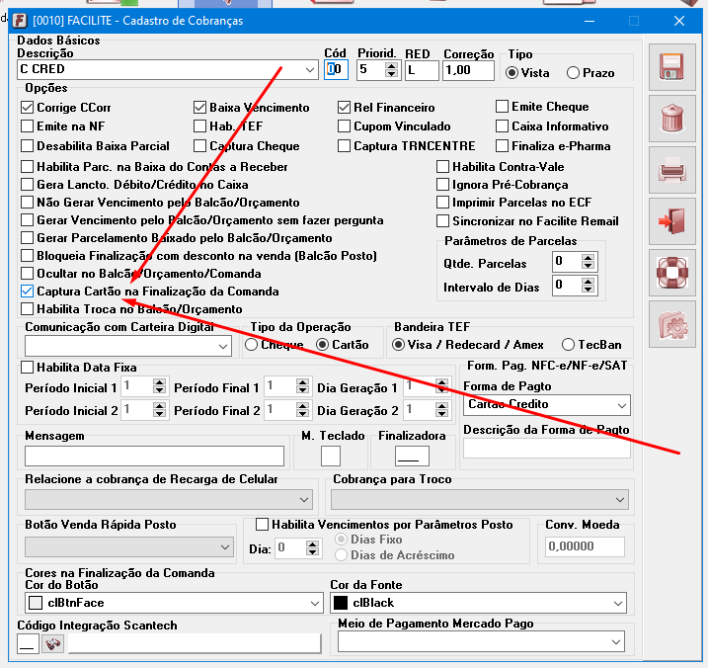The width and height of the screenshot is (708, 668).
Task: Select Visa / Redecard / Amex bandeira
Action: click(398, 345)
